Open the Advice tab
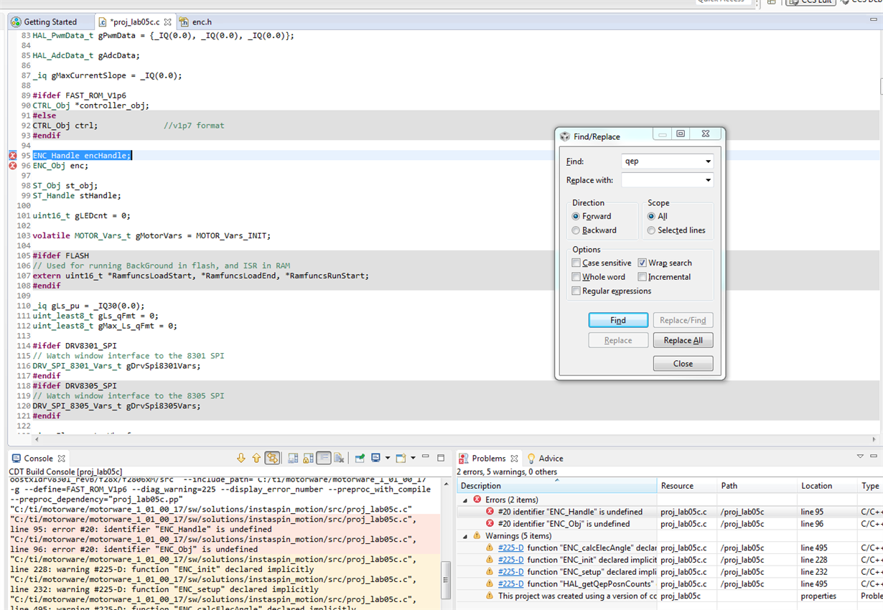 550,459
